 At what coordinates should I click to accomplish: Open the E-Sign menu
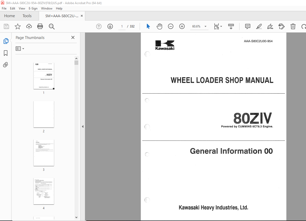click(x=33, y=8)
